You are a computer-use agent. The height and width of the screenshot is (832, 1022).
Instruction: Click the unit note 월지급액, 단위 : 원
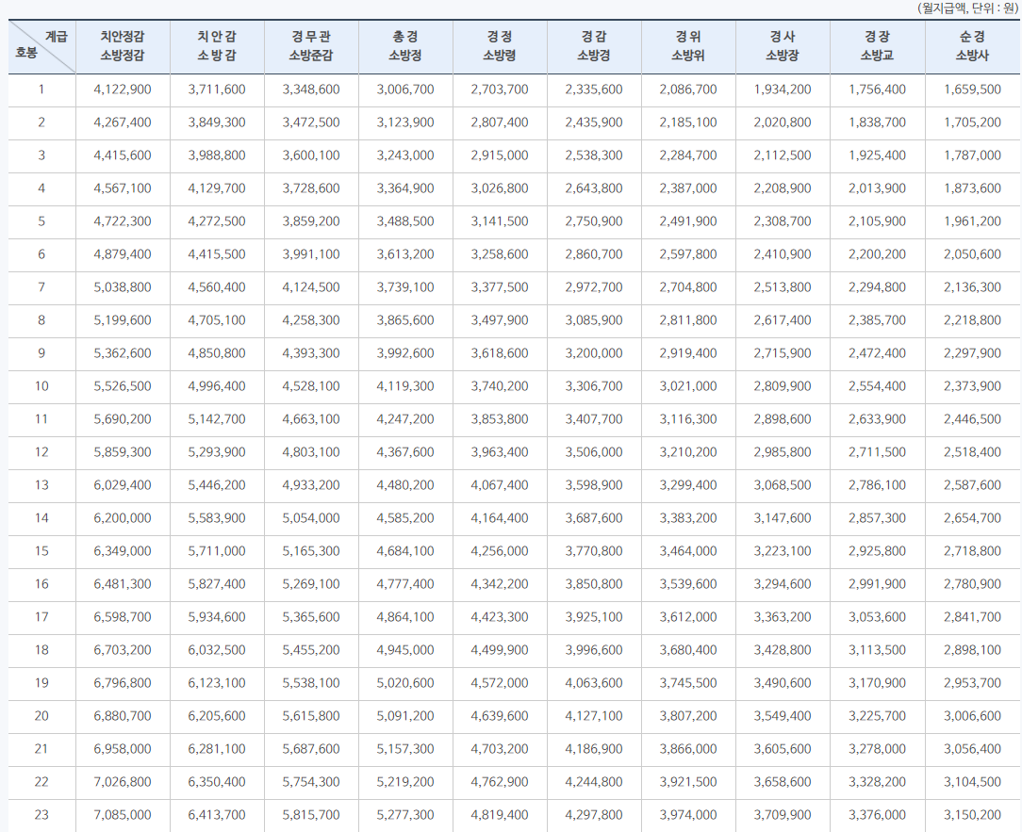(x=967, y=8)
